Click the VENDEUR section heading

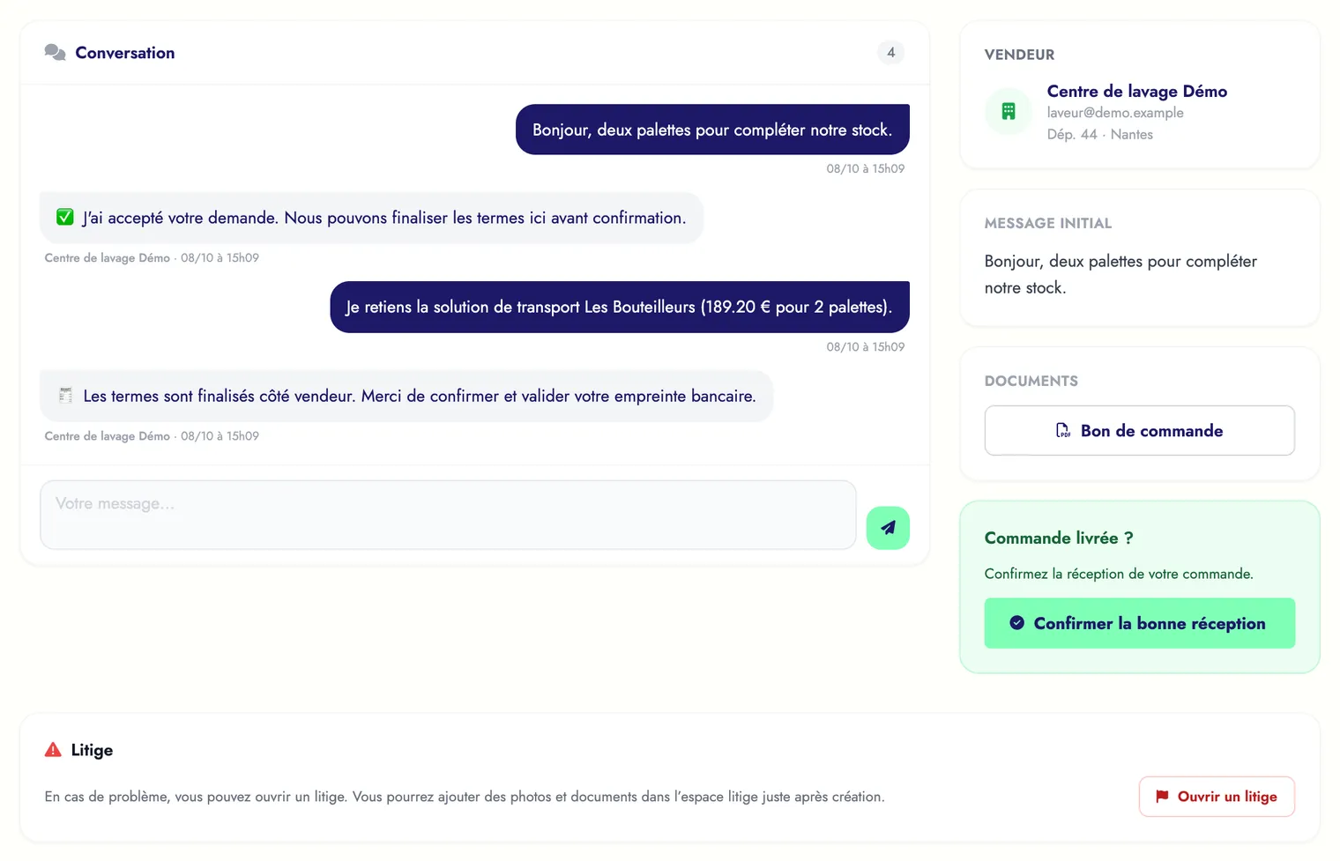pyautogui.click(x=1019, y=55)
